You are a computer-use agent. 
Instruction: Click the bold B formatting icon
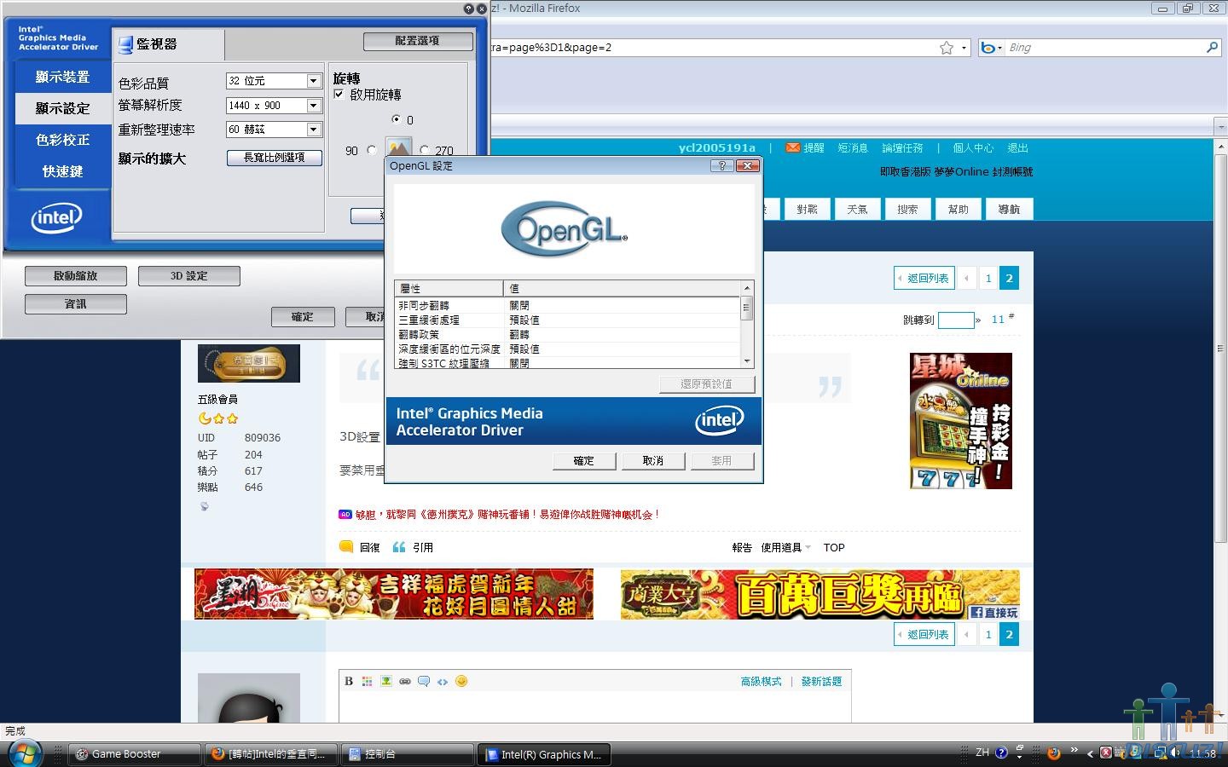348,681
